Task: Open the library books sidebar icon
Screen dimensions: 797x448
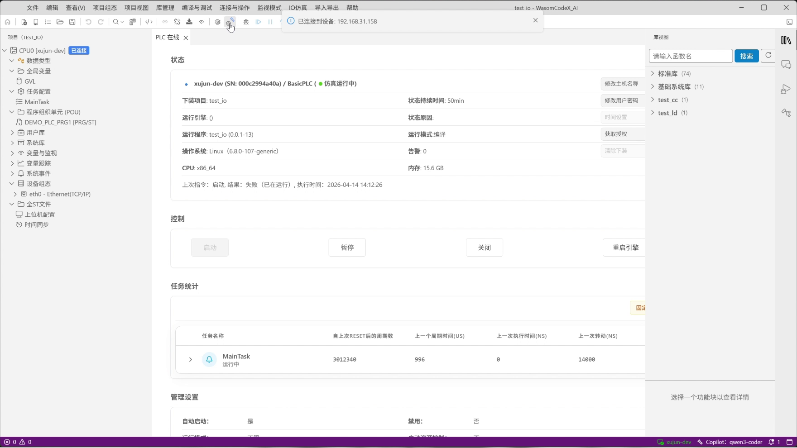Action: click(x=786, y=40)
